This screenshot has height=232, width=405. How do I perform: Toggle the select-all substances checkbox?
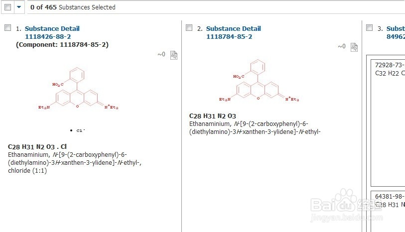click(x=7, y=7)
